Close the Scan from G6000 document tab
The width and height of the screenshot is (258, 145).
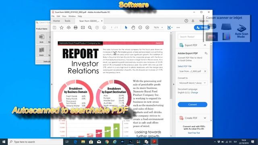[x=102, y=21]
